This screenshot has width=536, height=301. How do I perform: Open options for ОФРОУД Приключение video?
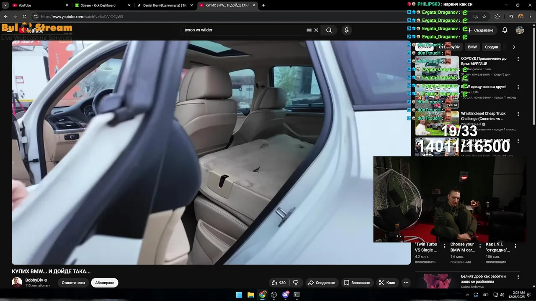(x=518, y=59)
